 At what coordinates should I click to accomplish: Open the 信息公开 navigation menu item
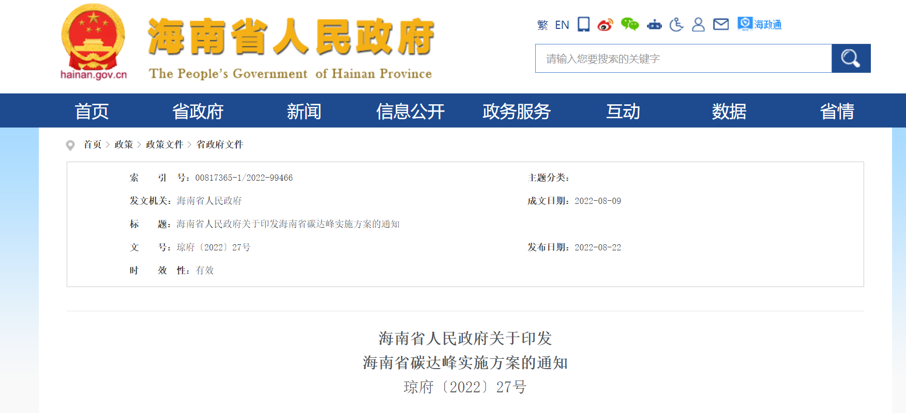coord(410,111)
